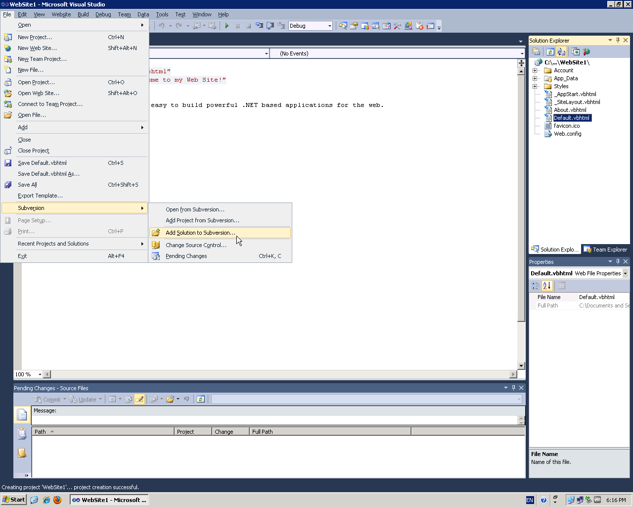Viewport: 633px width, 507px height.
Task: Choose Add Solution to Subversion menu item
Action: point(220,233)
